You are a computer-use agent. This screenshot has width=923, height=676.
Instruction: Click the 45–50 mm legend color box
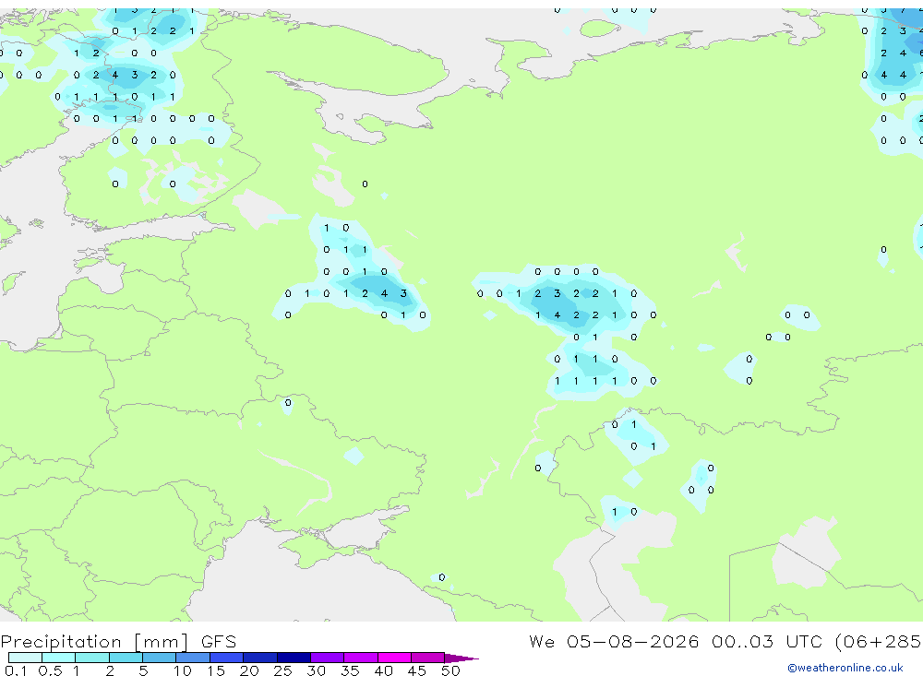427,658
